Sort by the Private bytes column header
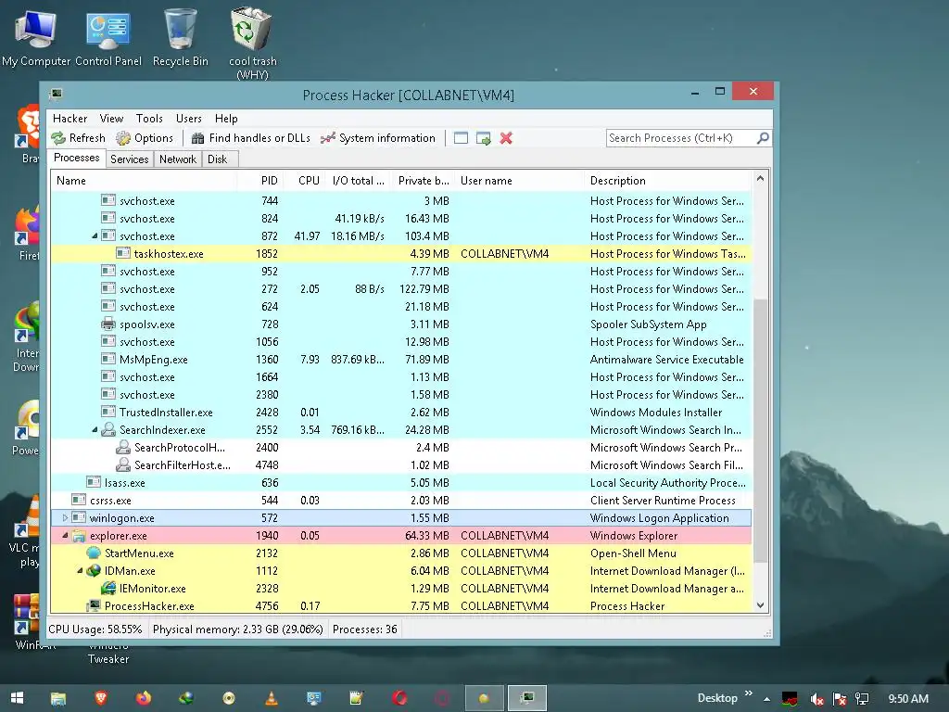The height and width of the screenshot is (712, 949). pos(423,181)
